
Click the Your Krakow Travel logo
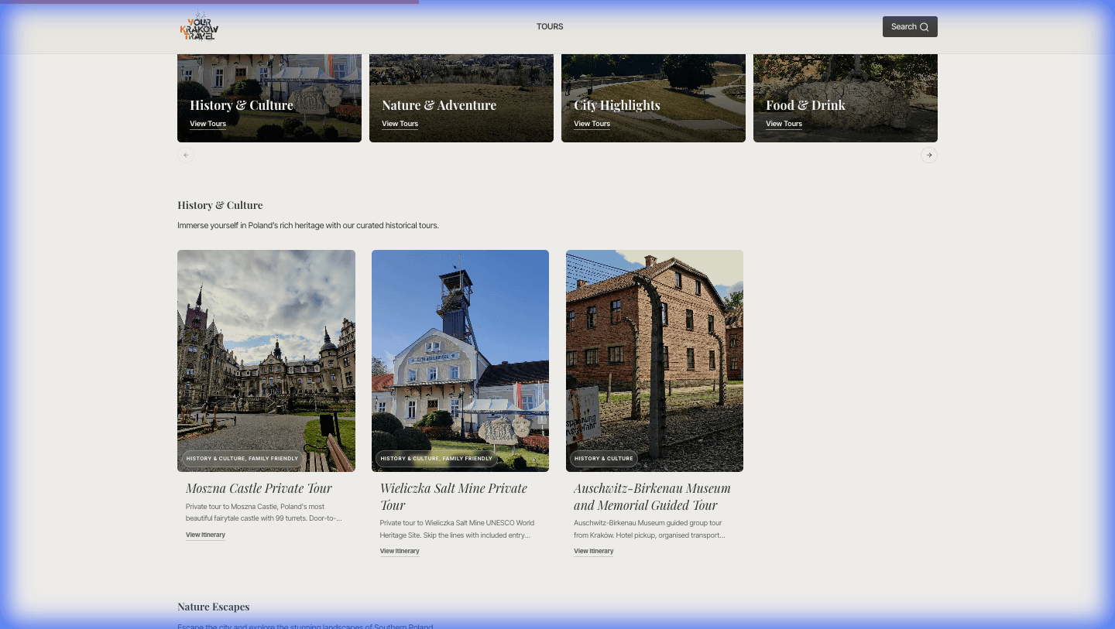pos(199,26)
